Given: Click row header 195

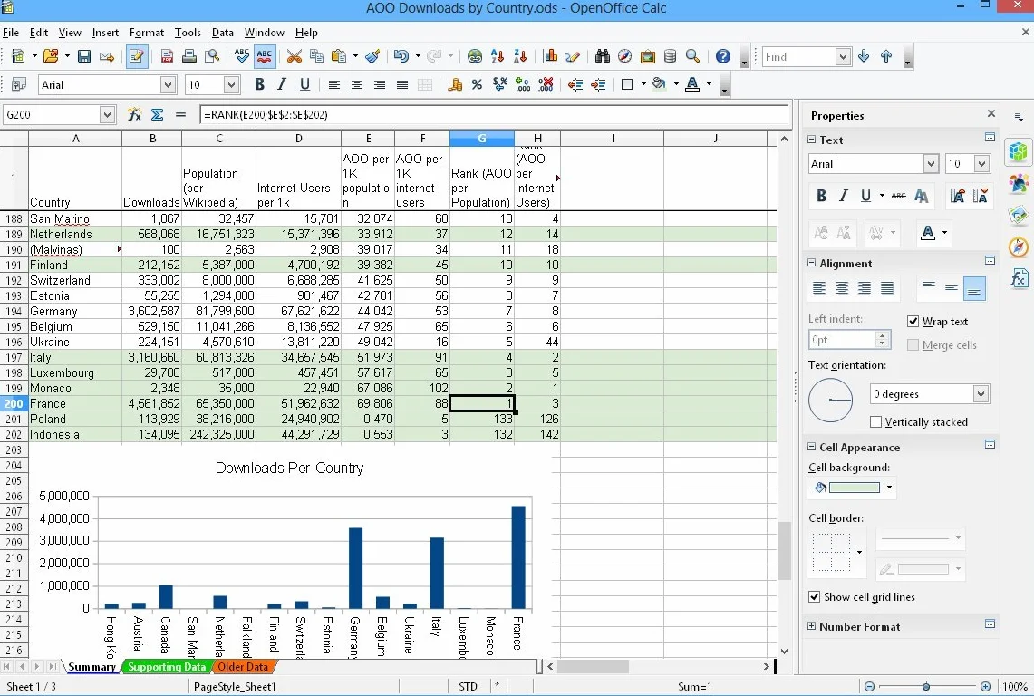Looking at the screenshot, I should pos(14,326).
